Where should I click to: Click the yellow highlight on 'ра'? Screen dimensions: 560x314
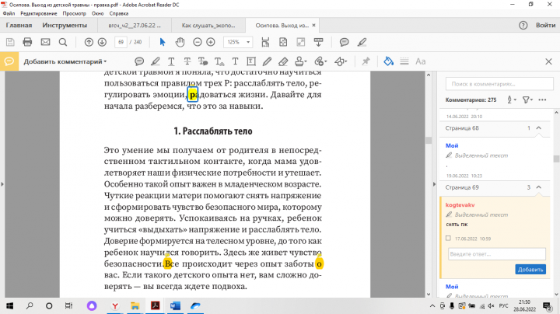193,95
